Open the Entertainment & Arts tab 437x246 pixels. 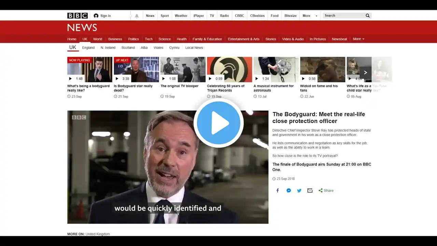click(x=244, y=39)
